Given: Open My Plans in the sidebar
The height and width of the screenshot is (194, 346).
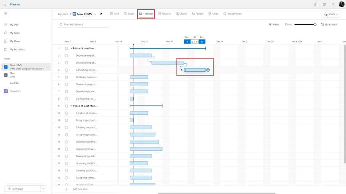Looking at the screenshot, I should click(x=15, y=41).
